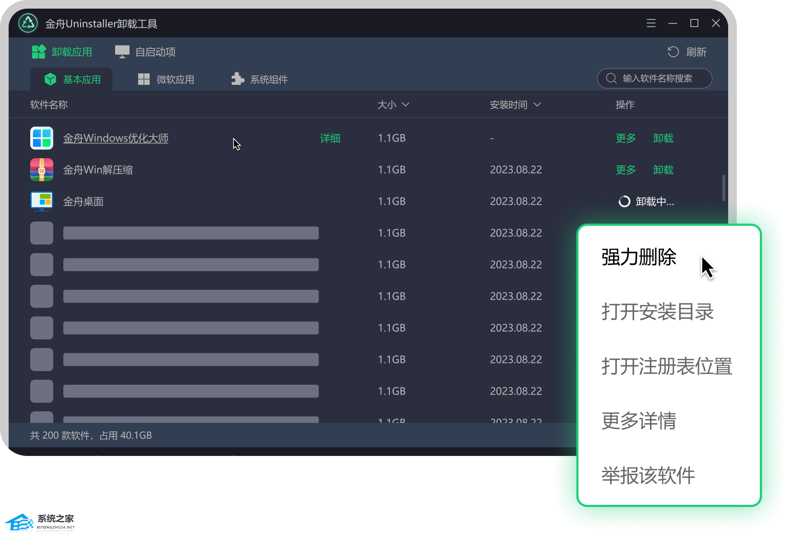The height and width of the screenshot is (536, 791).
Task: Click the 金舟Uninstaller app logo icon
Action: [28, 23]
